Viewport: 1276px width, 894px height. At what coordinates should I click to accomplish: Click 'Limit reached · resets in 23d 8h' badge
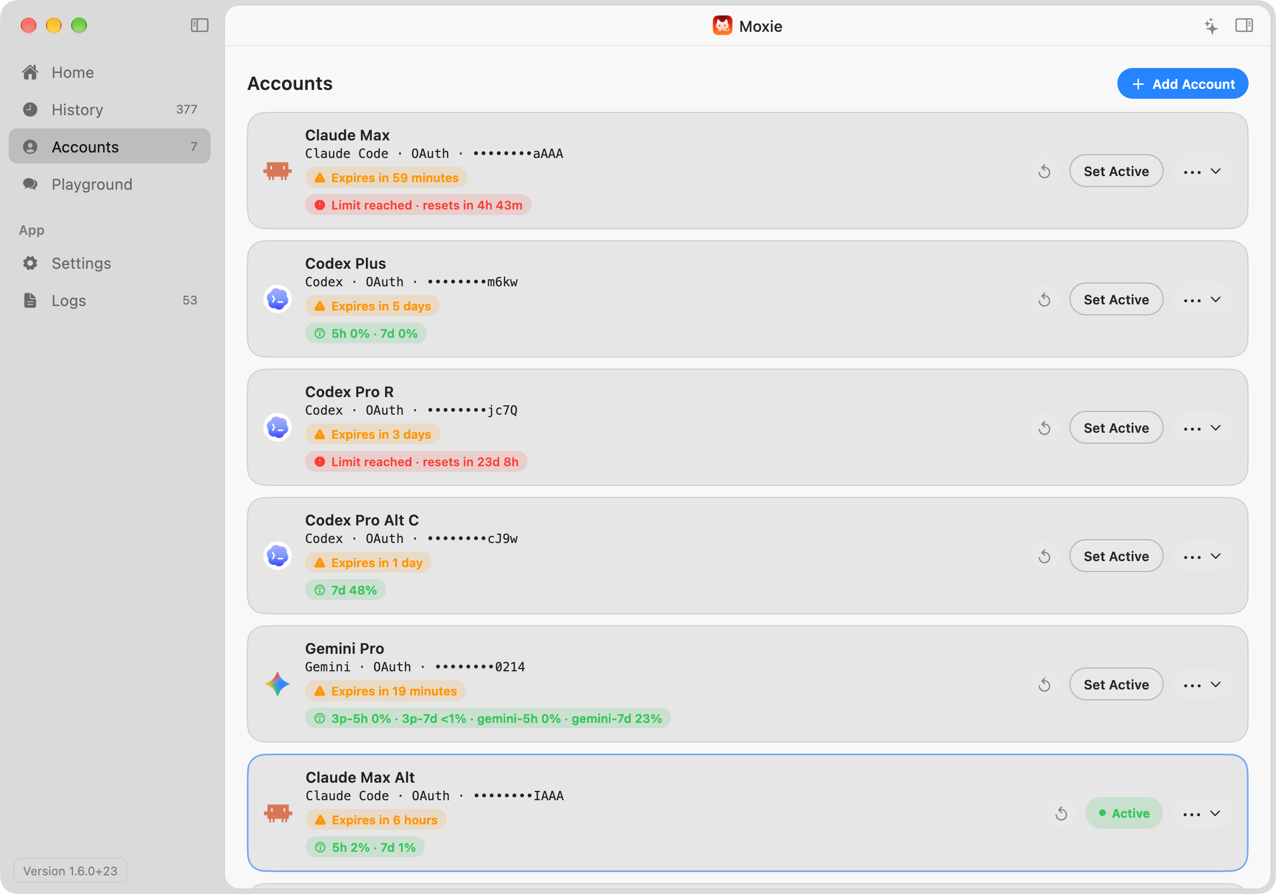tap(416, 462)
